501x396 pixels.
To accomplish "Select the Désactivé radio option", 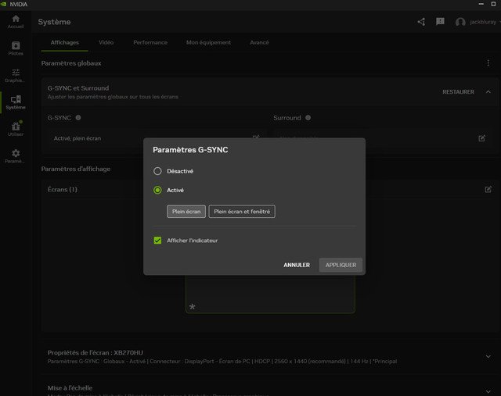I will (x=157, y=171).
